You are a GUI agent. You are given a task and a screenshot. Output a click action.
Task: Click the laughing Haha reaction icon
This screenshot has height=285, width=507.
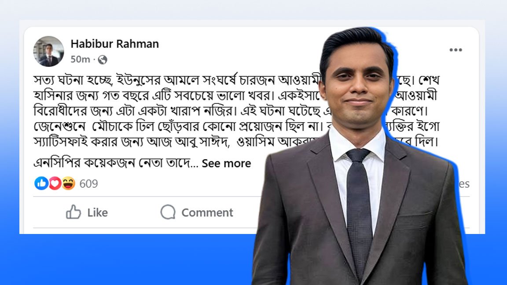69,183
